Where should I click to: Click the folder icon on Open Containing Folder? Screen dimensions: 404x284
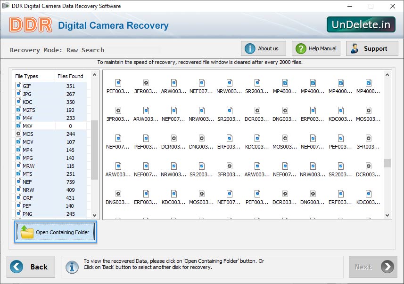point(27,232)
